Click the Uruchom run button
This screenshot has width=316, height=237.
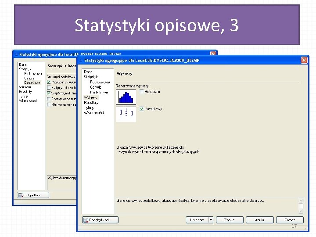pyautogui.click(x=197, y=220)
